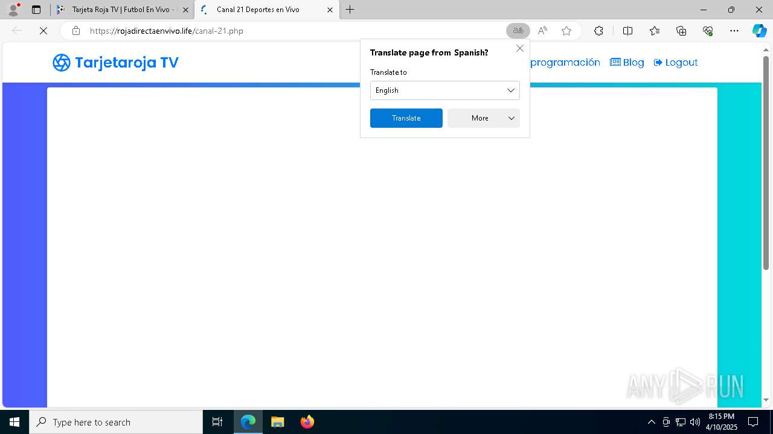Open a new browser tab
This screenshot has width=773, height=434.
pyautogui.click(x=350, y=10)
